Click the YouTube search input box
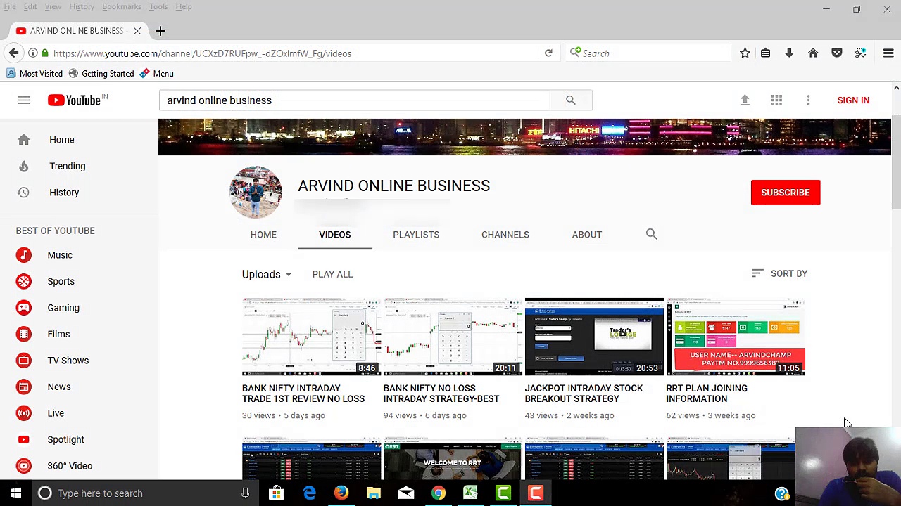This screenshot has height=506, width=901. coord(354,100)
